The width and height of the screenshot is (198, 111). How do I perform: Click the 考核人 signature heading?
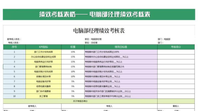point(109,106)
